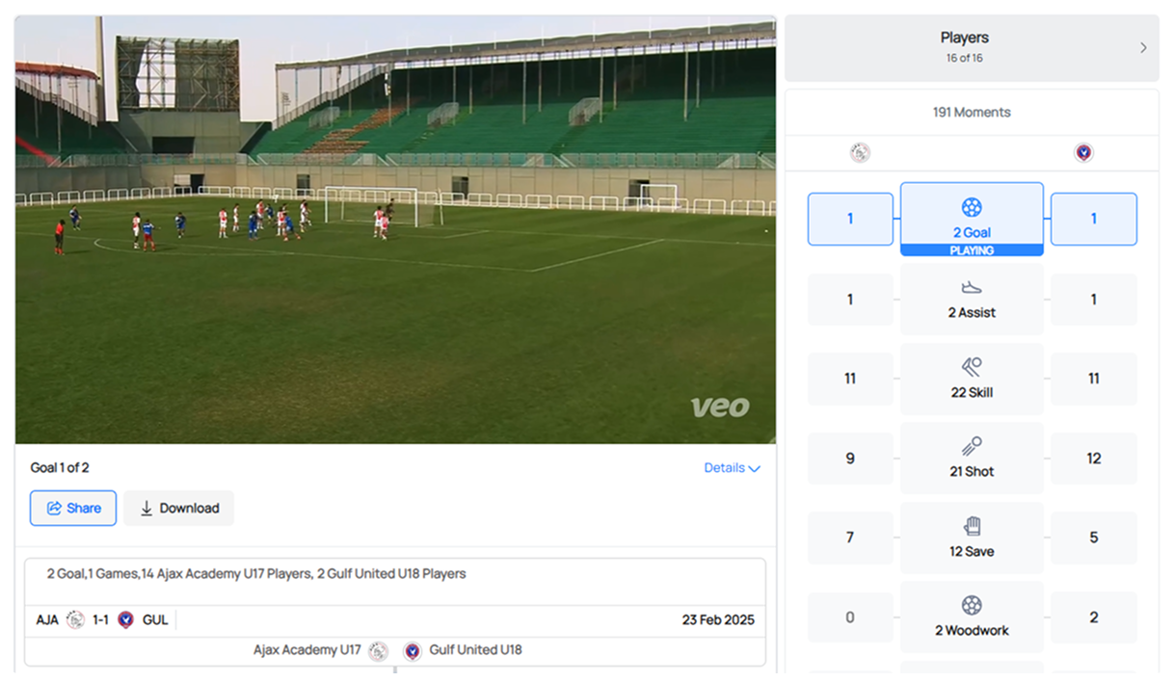Click the crest next to Gulf United U18 name

(x=413, y=650)
